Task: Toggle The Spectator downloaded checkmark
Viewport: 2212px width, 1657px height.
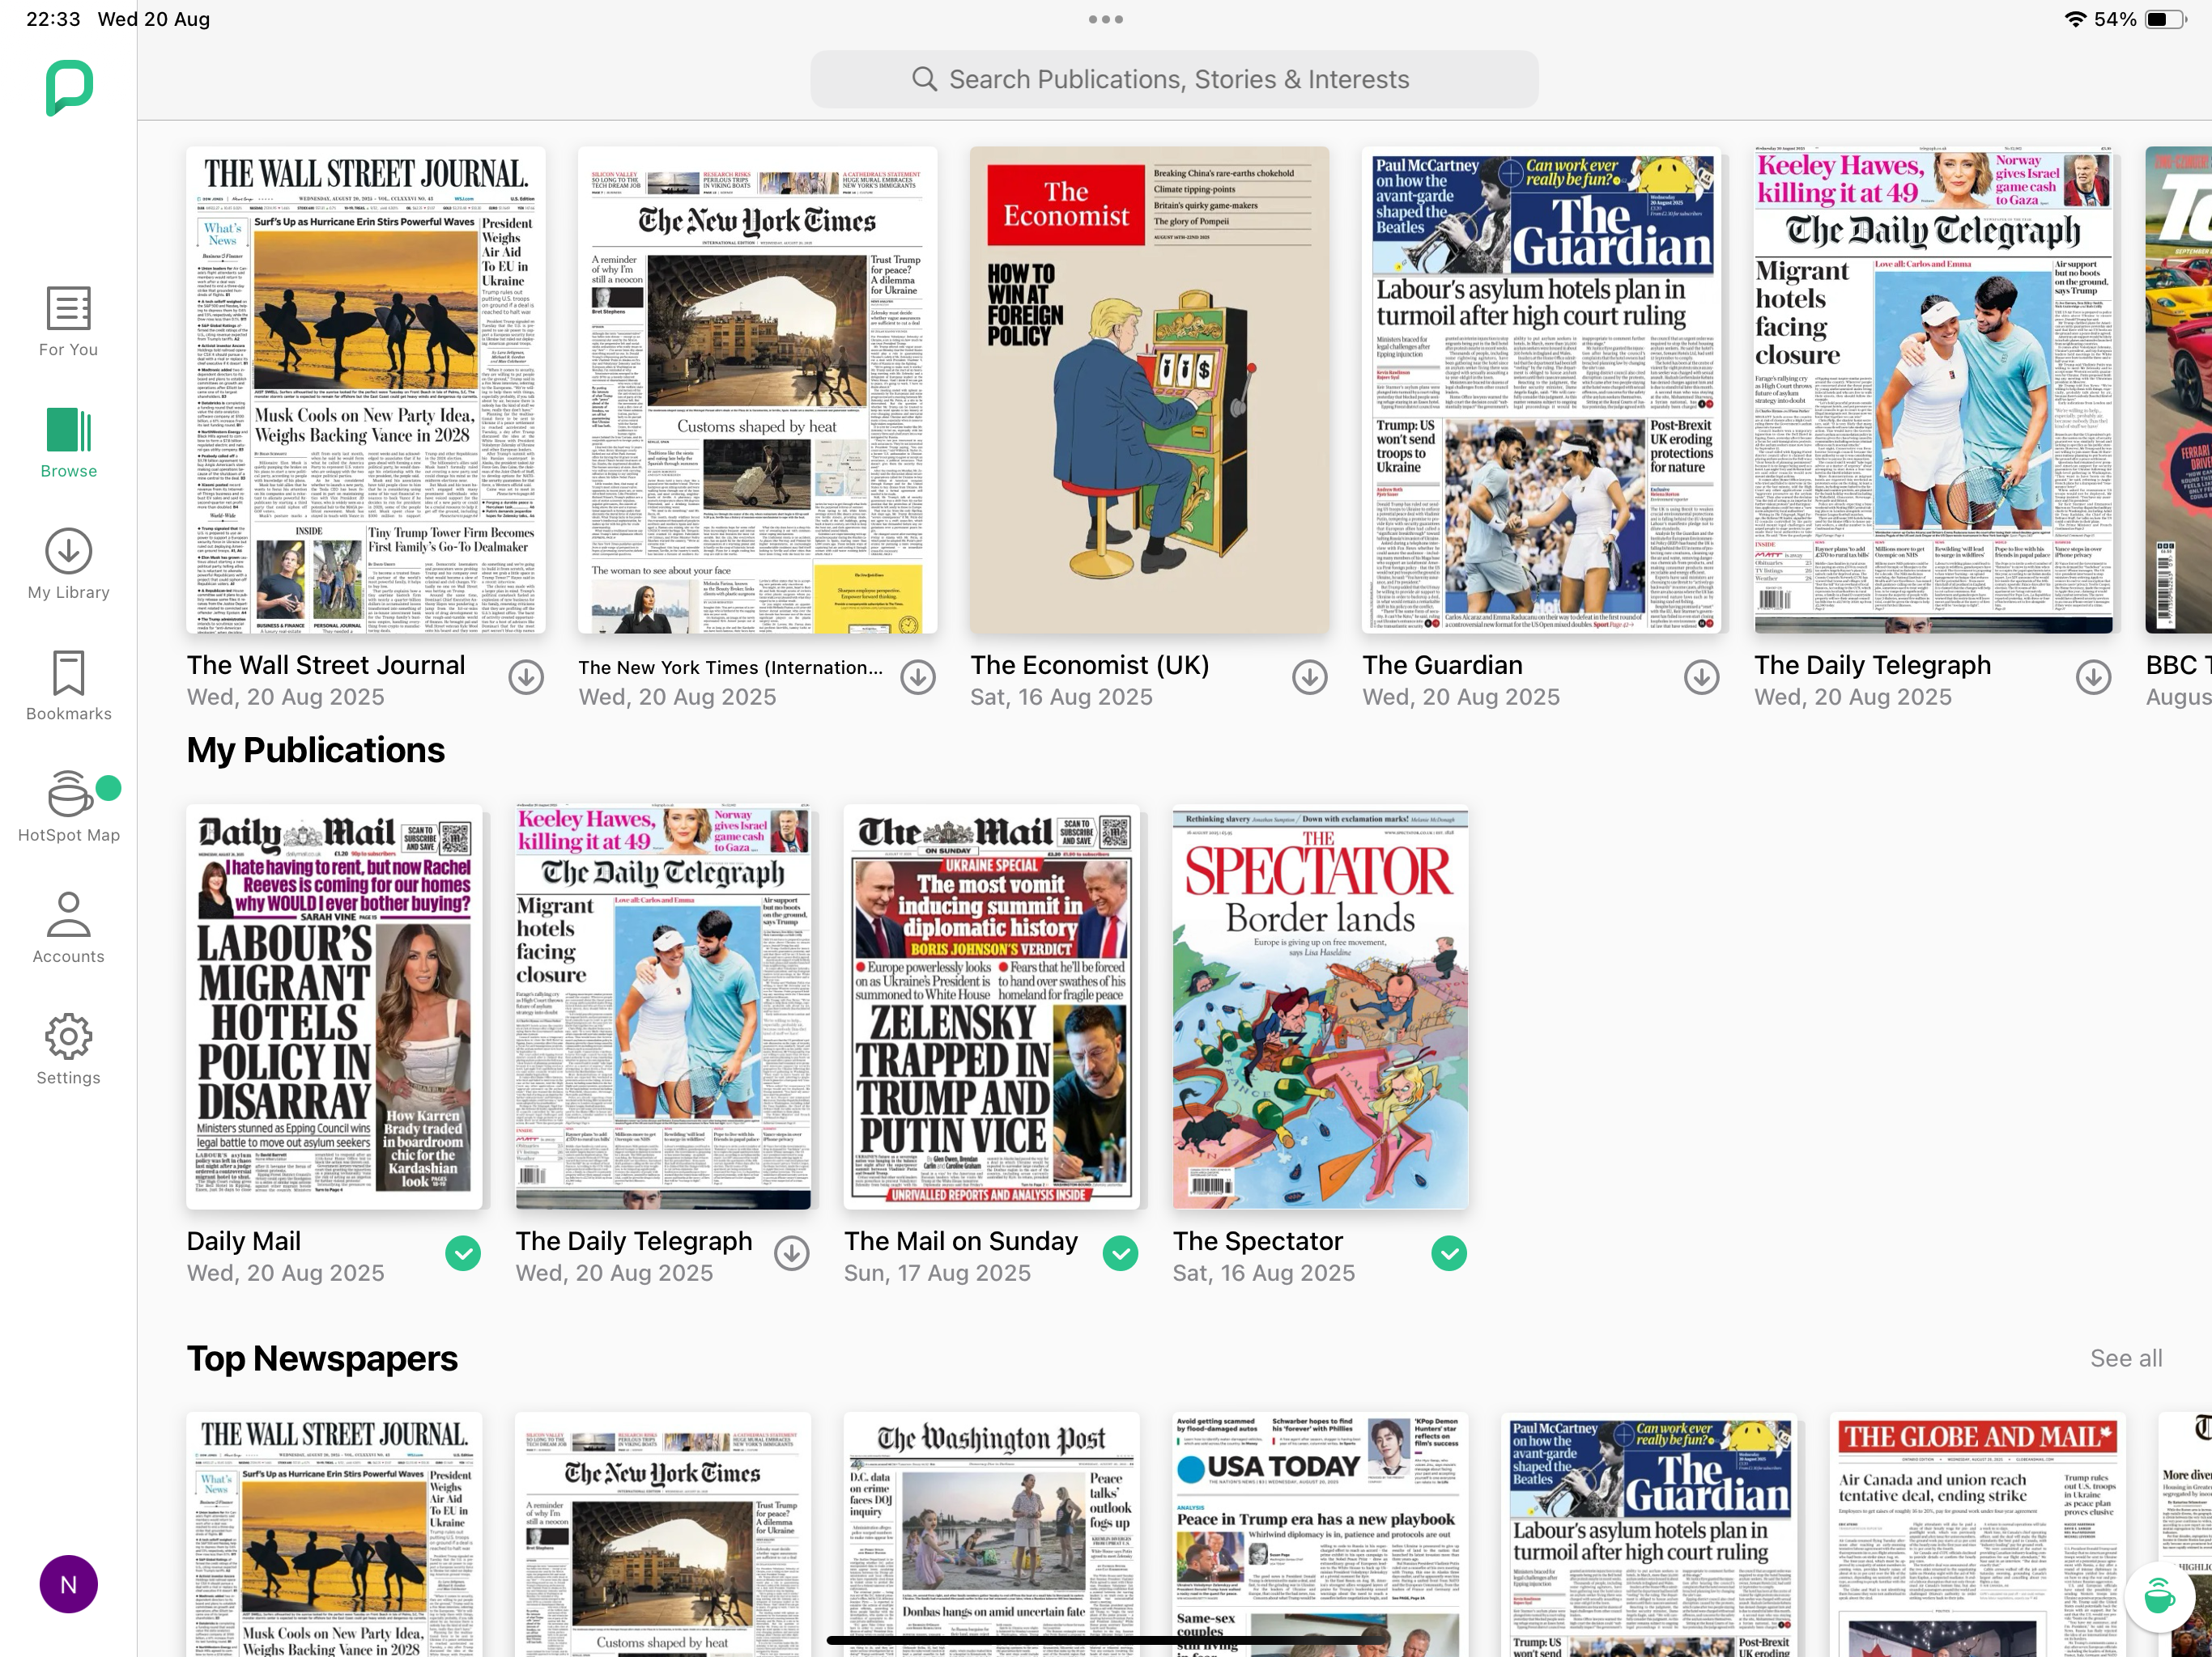Action: (x=1449, y=1253)
